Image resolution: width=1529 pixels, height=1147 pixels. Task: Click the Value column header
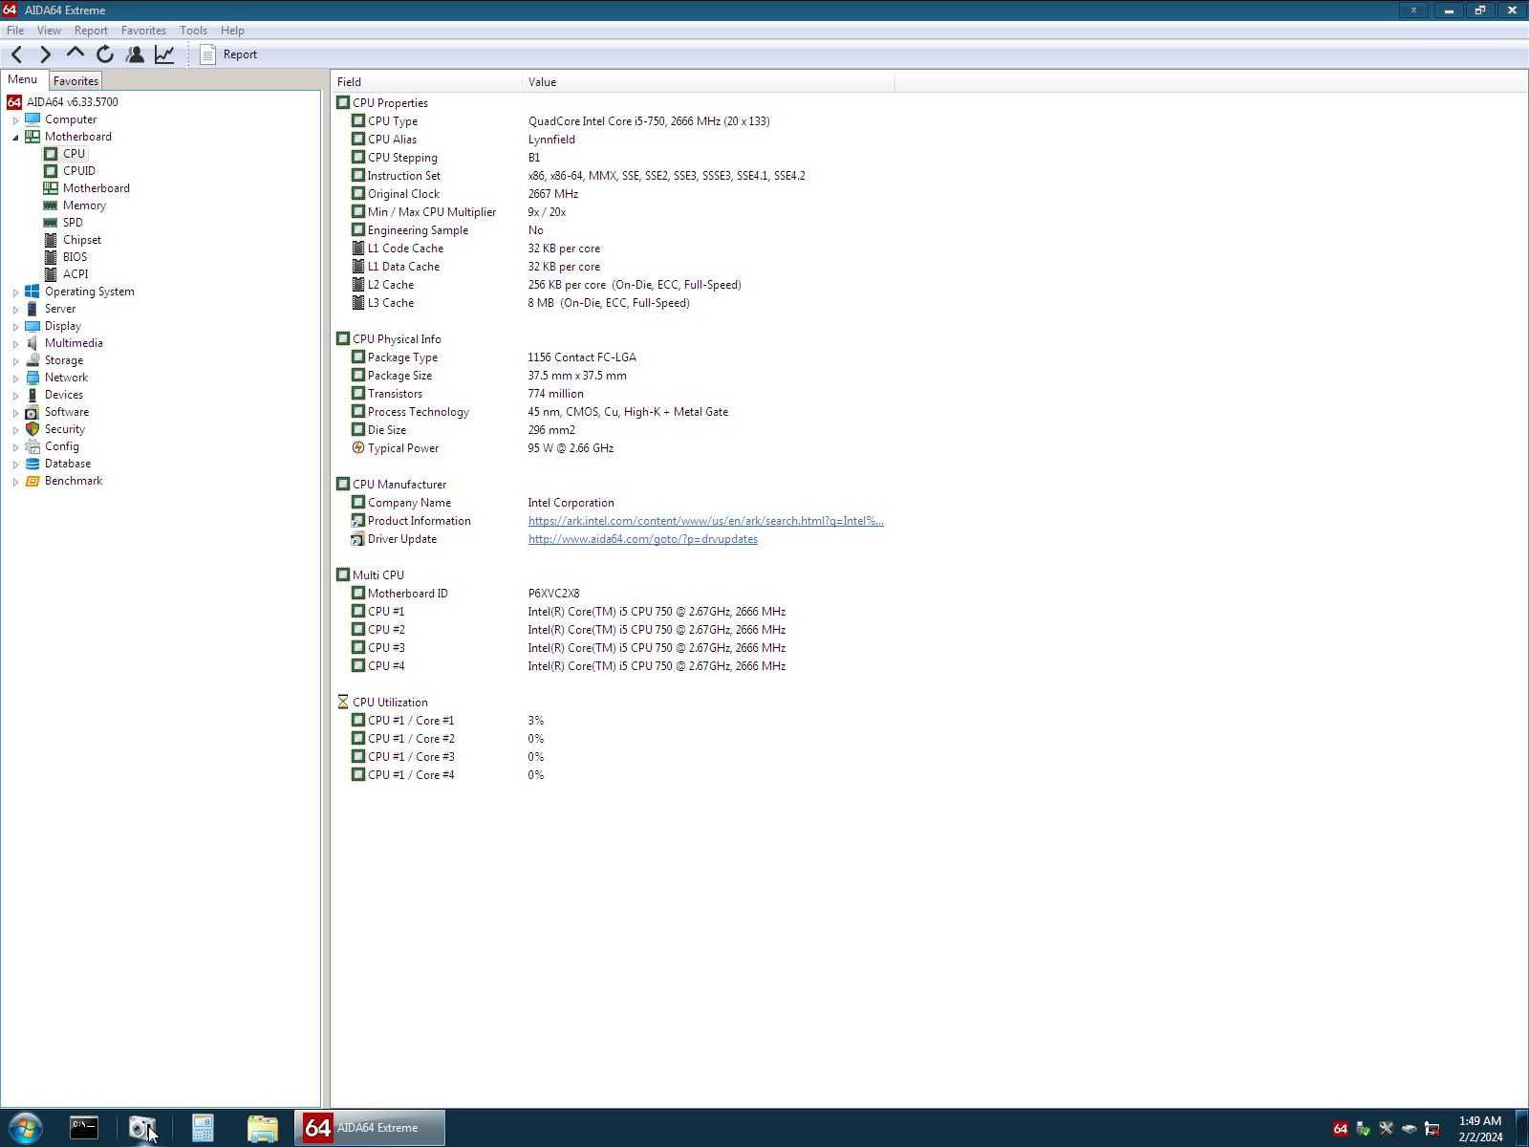(x=708, y=82)
